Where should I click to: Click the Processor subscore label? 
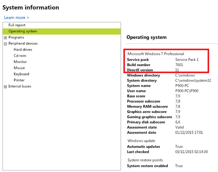pyautogui.click(x=143, y=101)
